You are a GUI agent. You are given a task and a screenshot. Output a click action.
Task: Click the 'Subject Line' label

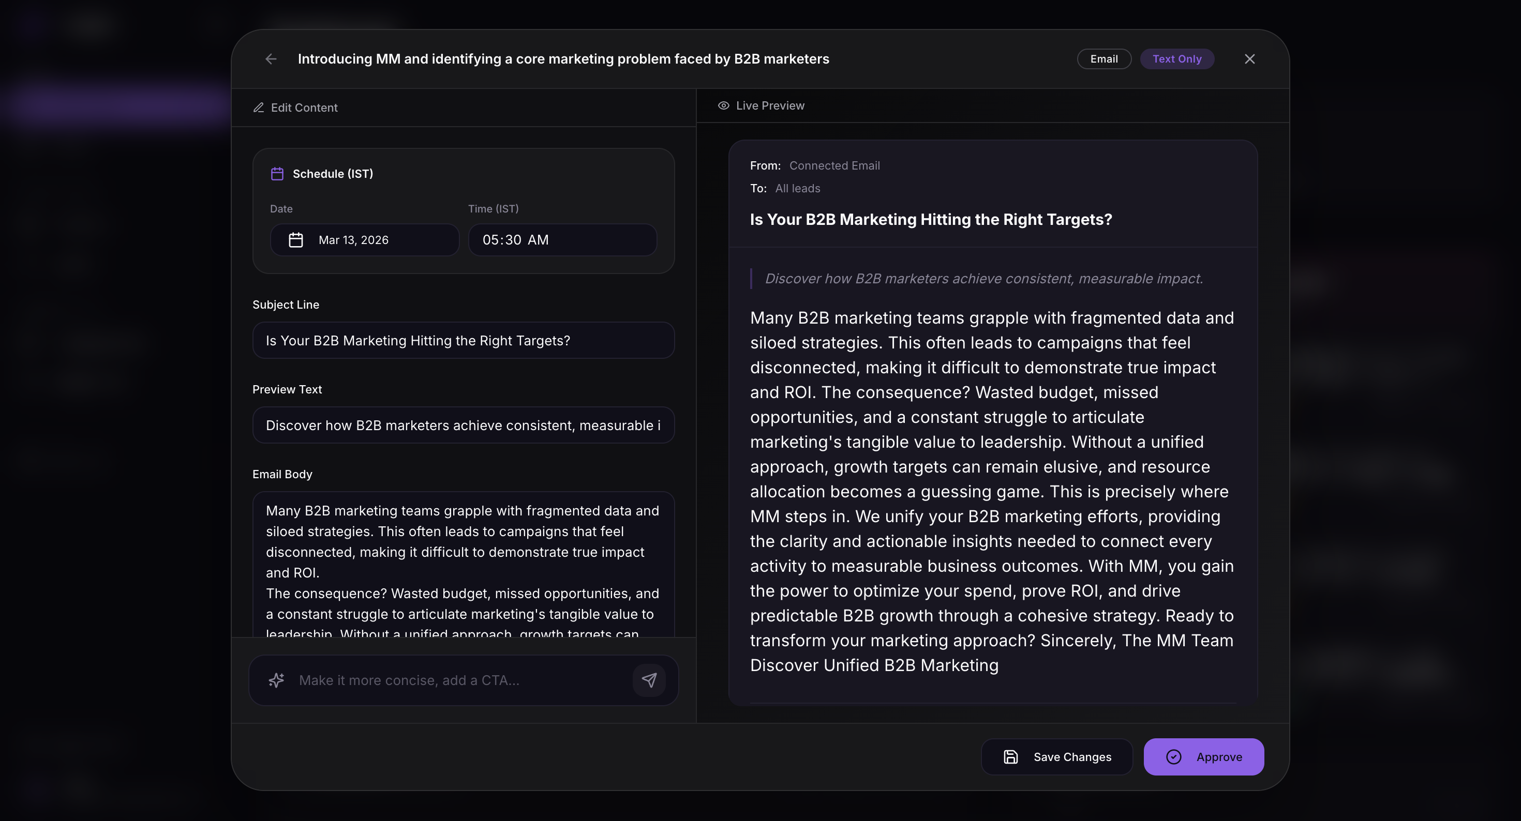tap(286, 305)
